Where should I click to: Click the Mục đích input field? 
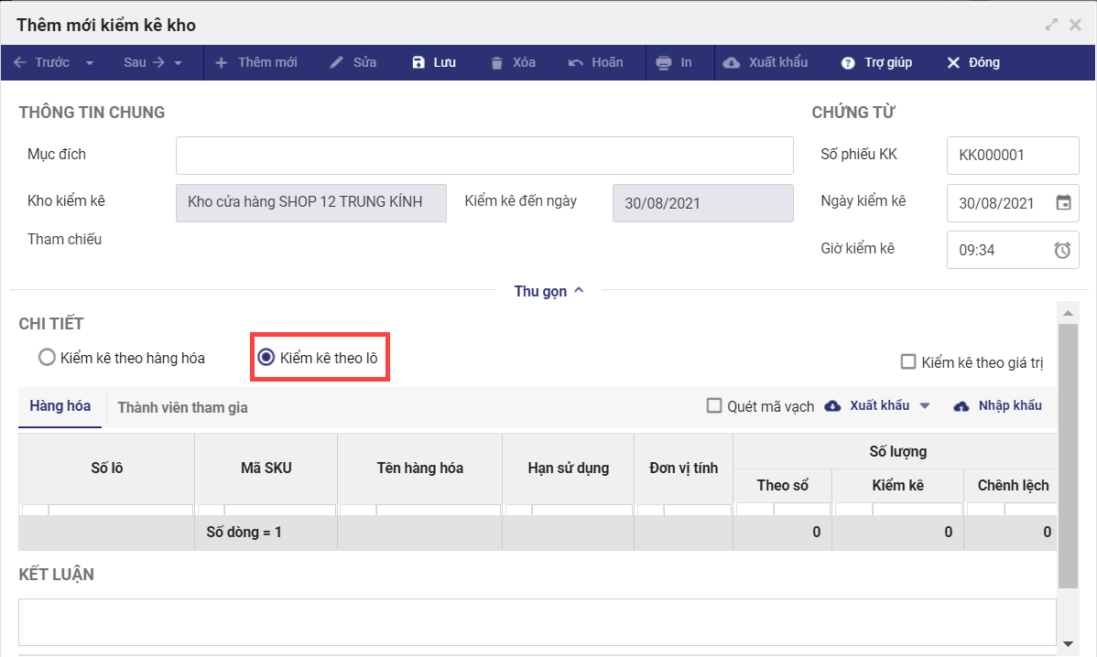click(x=484, y=156)
